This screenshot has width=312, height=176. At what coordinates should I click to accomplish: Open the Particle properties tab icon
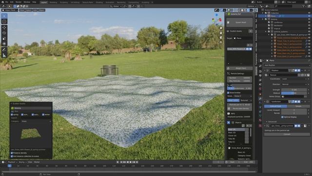[x=260, y=103]
